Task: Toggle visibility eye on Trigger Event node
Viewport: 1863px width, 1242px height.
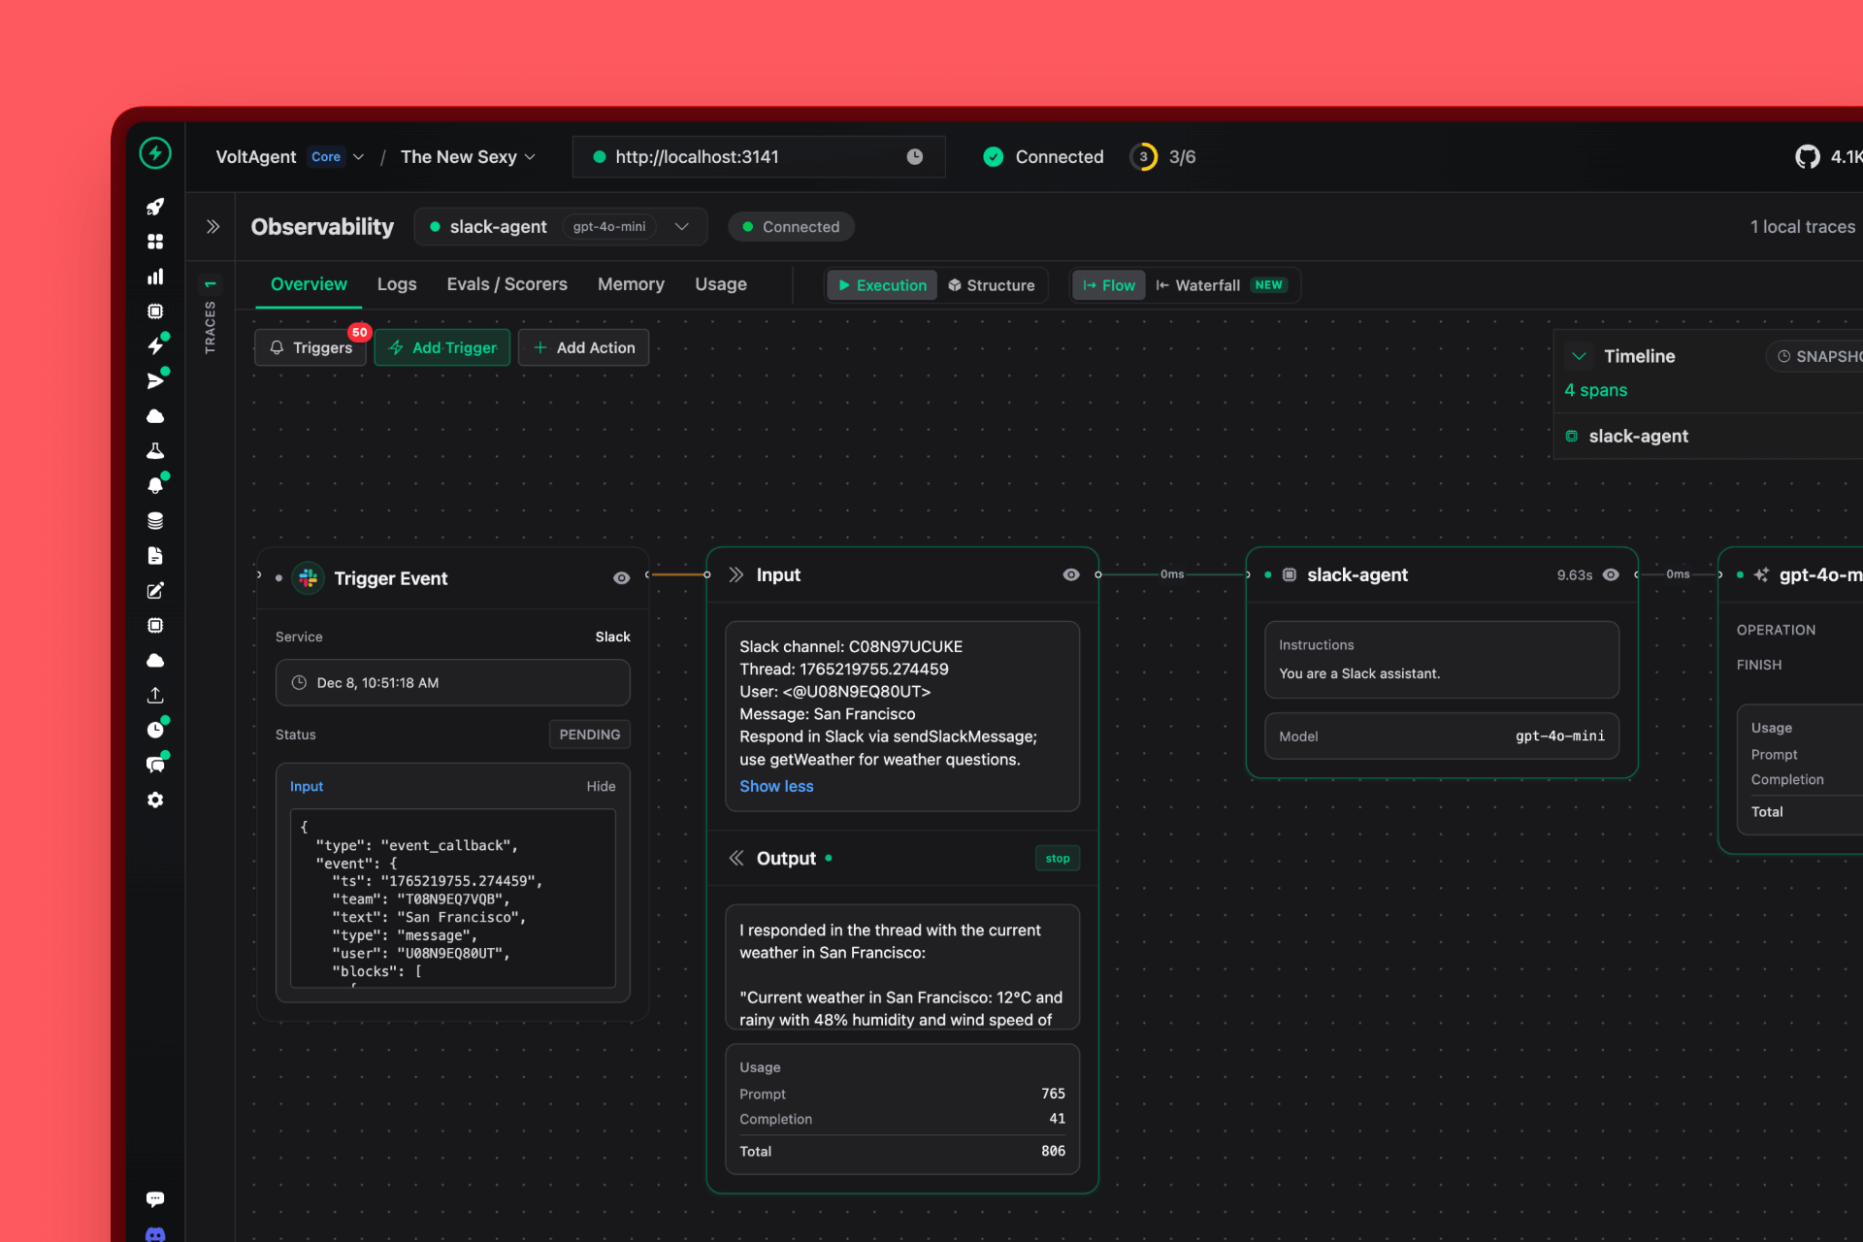Action: click(621, 578)
